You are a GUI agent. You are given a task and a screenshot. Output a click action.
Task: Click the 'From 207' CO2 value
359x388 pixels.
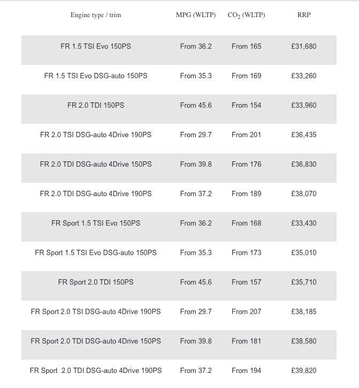pos(247,312)
